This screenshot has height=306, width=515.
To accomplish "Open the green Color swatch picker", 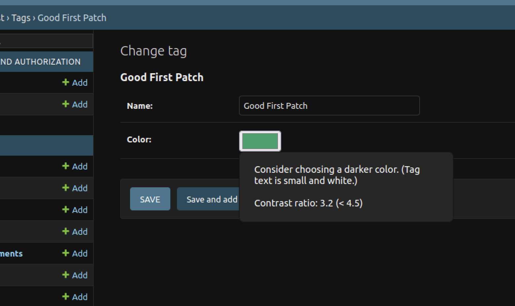I will click(260, 141).
